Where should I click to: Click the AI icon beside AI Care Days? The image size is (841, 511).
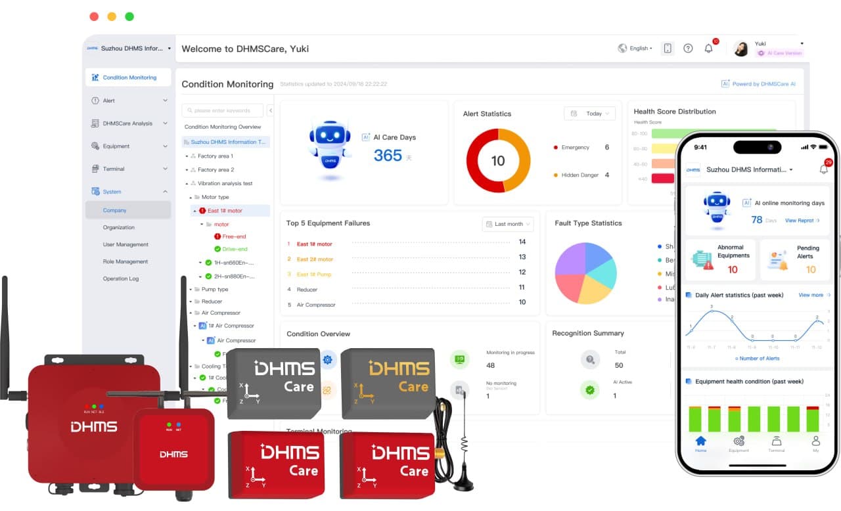click(366, 137)
